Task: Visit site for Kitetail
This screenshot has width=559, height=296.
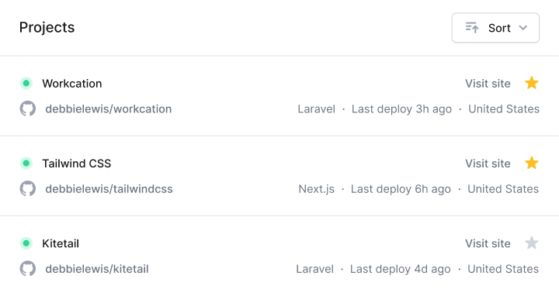Action: [488, 244]
